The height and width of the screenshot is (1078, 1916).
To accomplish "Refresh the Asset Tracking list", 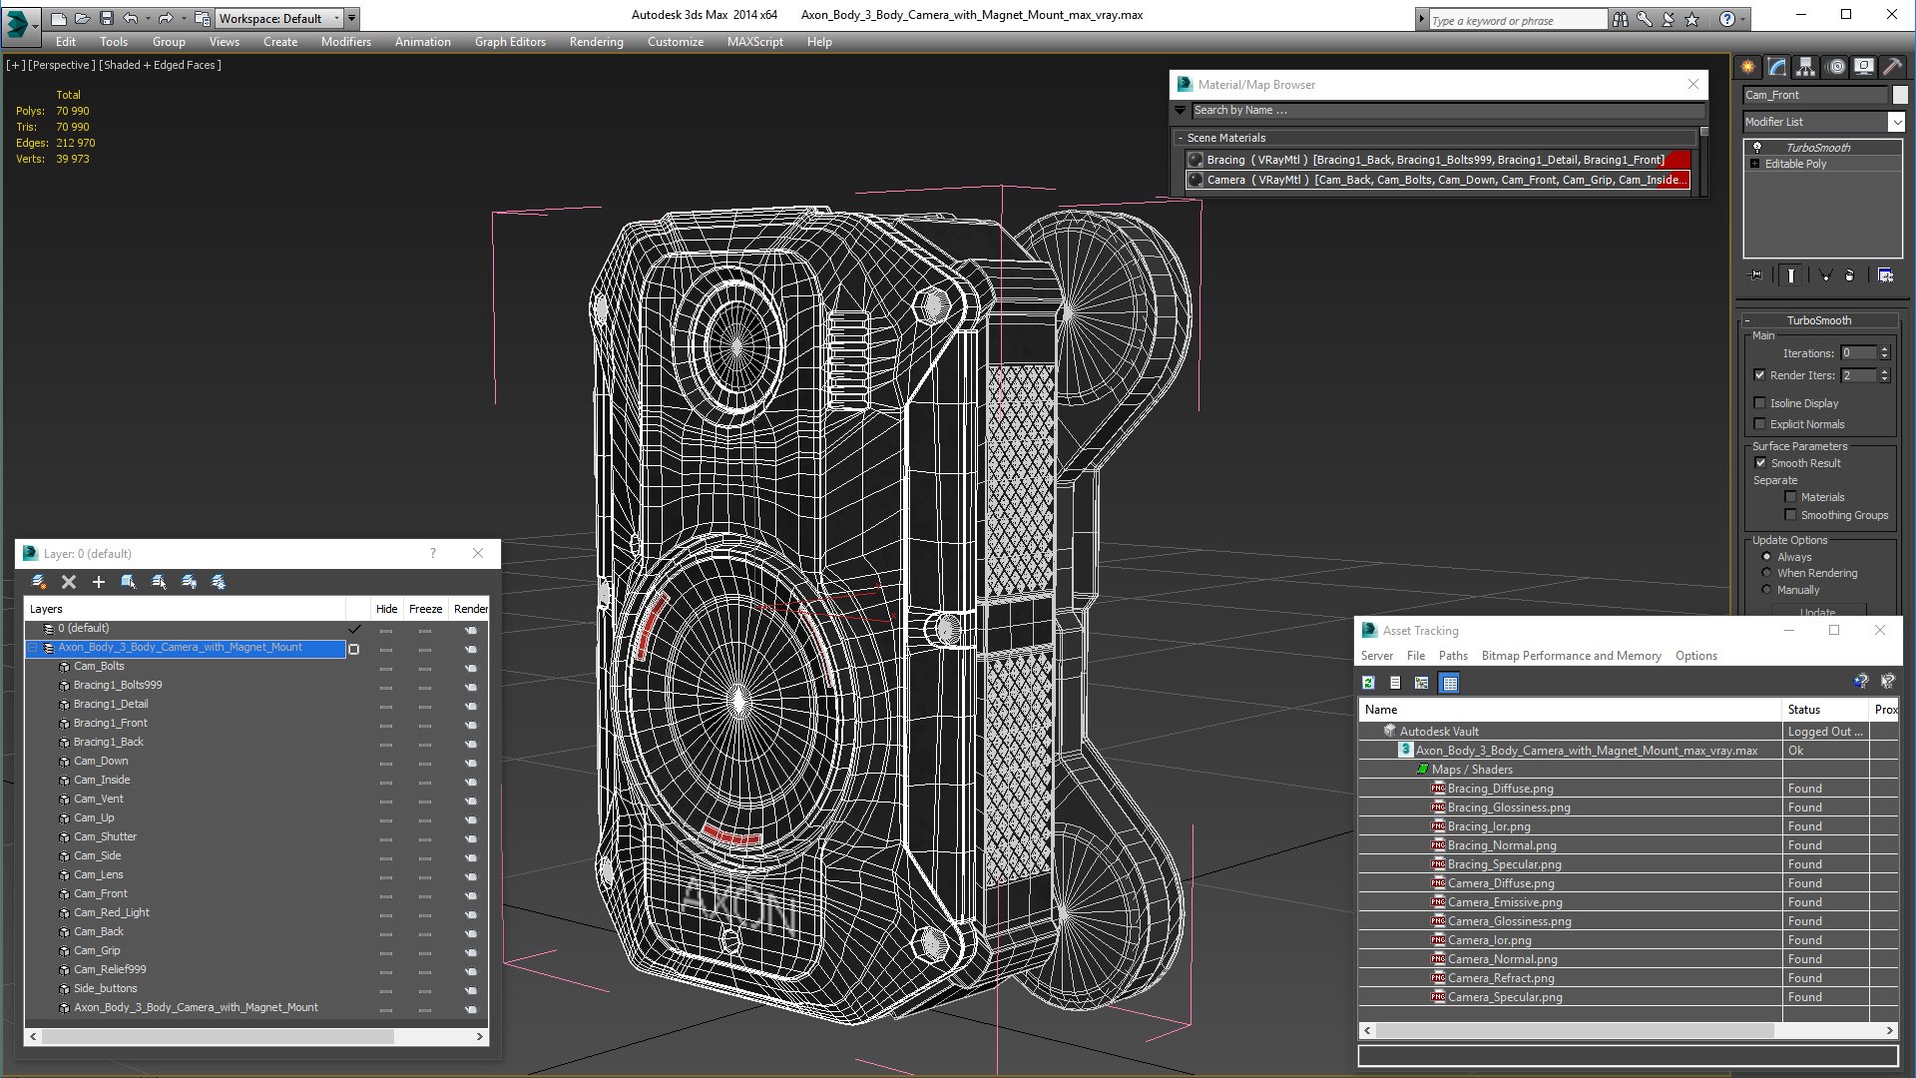I will [1368, 683].
